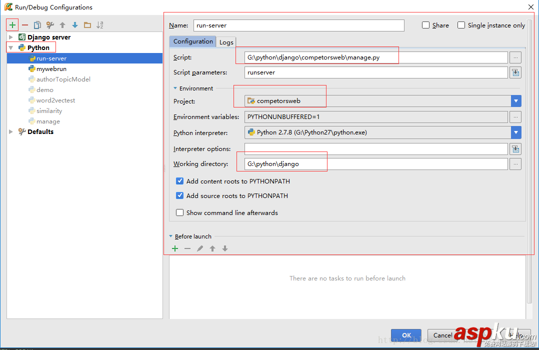
Task: Switch to Logs tab
Action: [x=226, y=42]
